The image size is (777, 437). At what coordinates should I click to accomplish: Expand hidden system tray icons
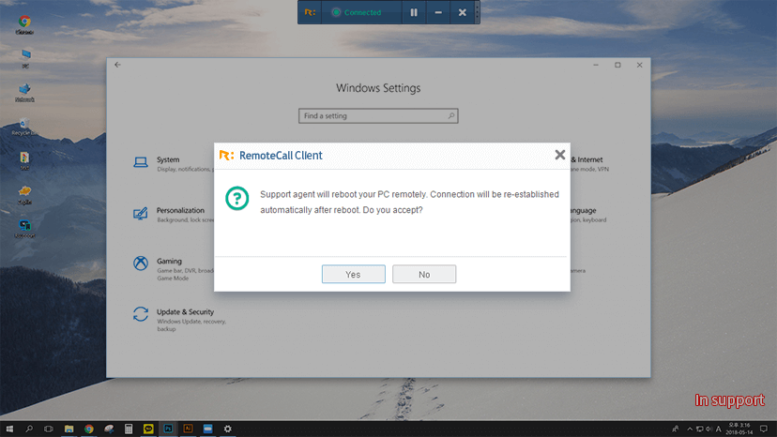tap(690, 429)
